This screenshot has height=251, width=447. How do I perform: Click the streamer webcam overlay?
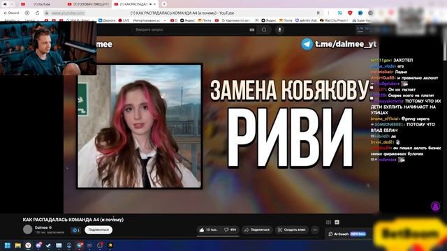coord(48,48)
